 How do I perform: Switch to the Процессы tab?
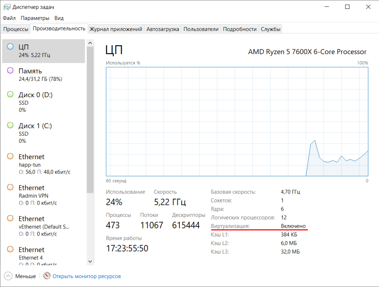click(x=16, y=29)
